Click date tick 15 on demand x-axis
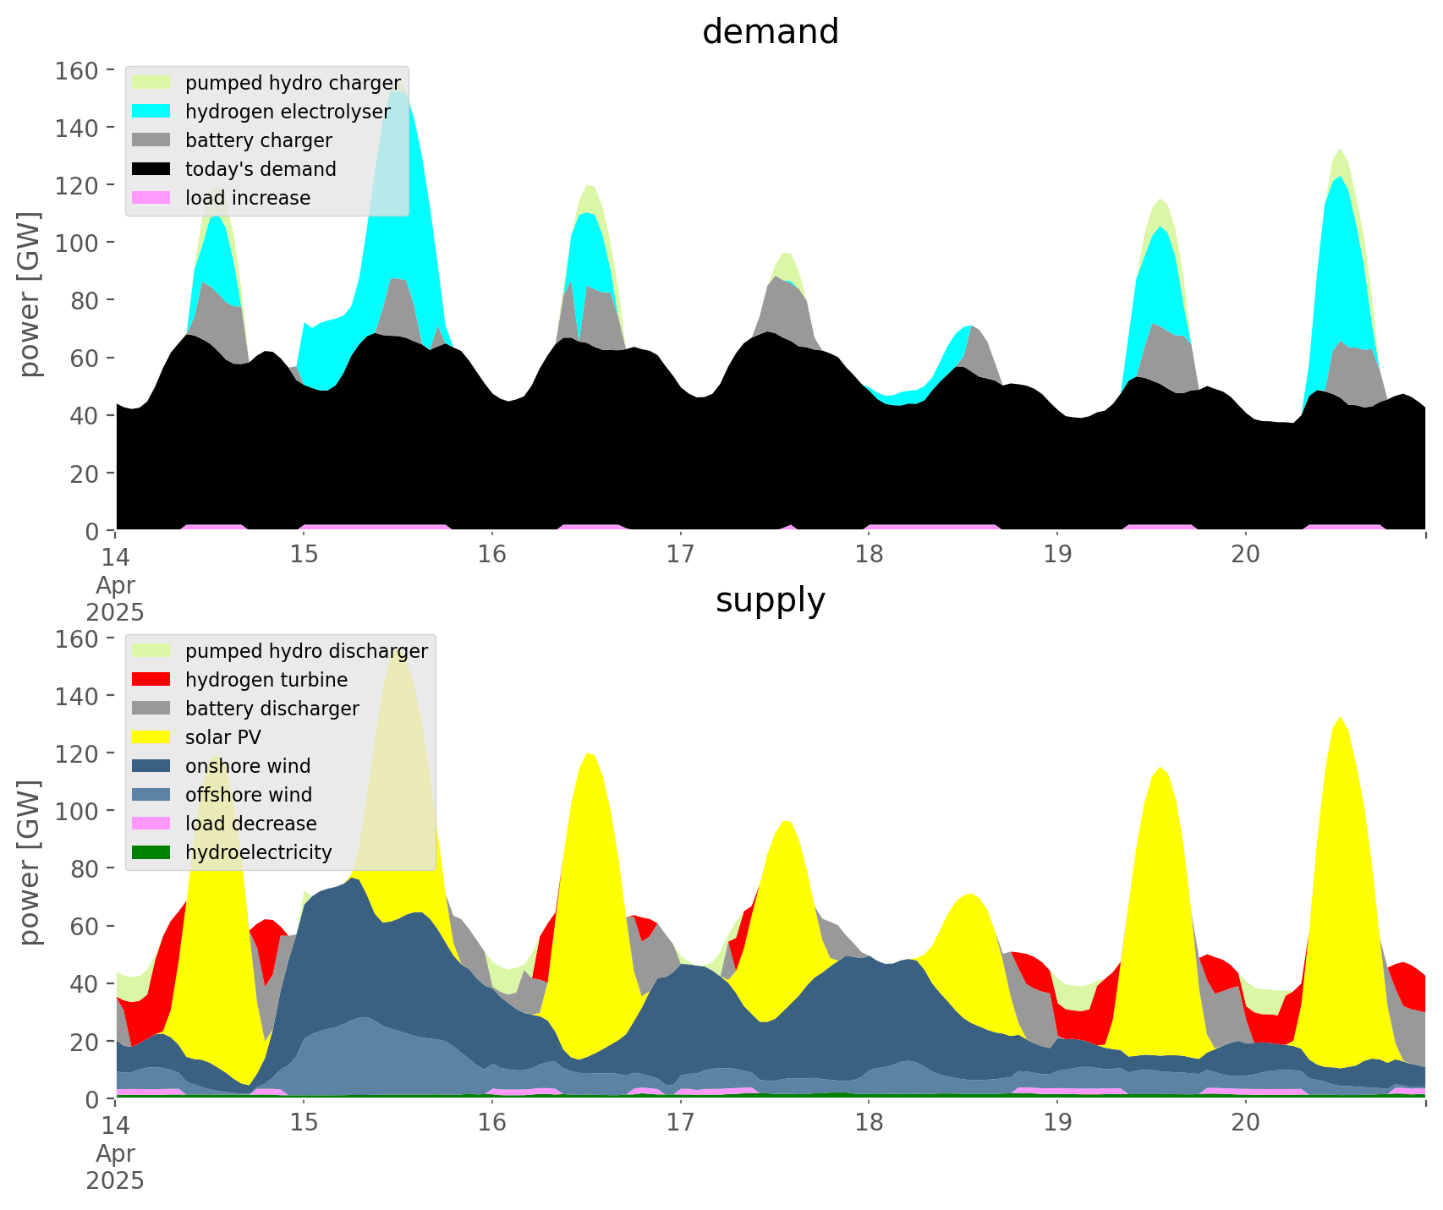1443x1210 pixels. 304,555
